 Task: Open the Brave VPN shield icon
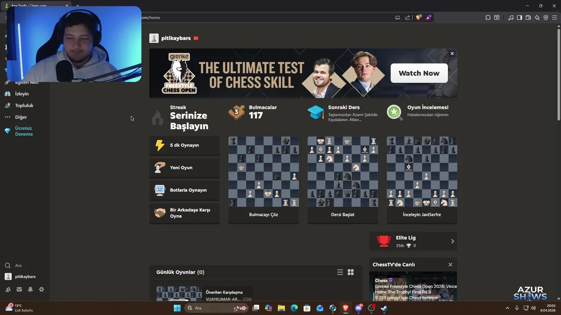point(546,17)
